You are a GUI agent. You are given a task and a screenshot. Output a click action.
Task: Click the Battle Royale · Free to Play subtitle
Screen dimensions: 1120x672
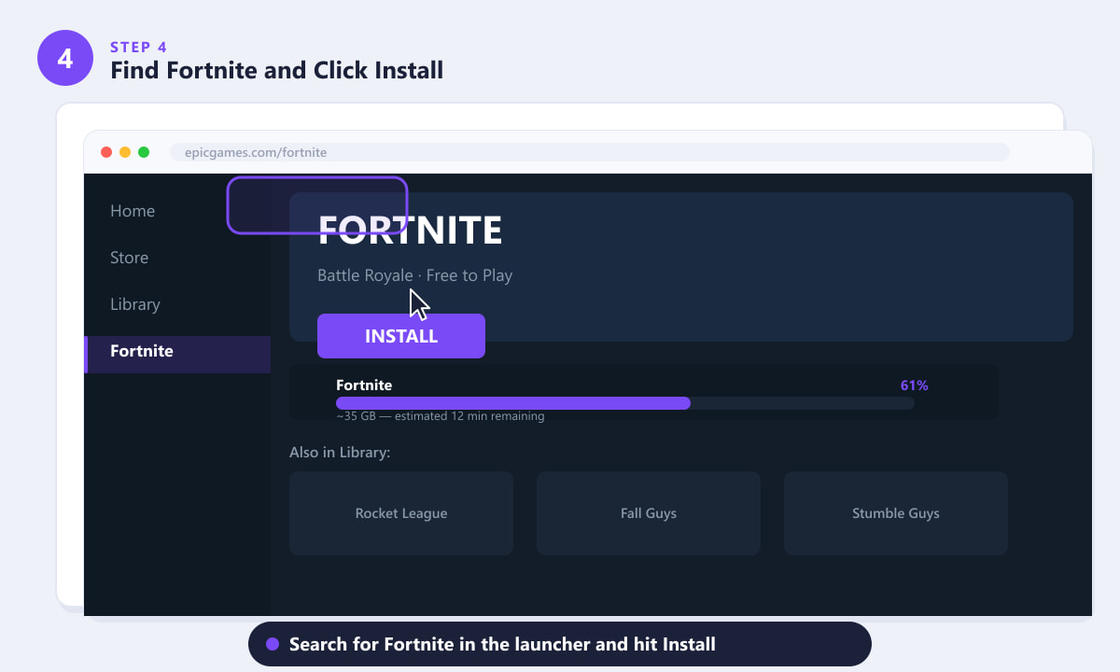415,275
